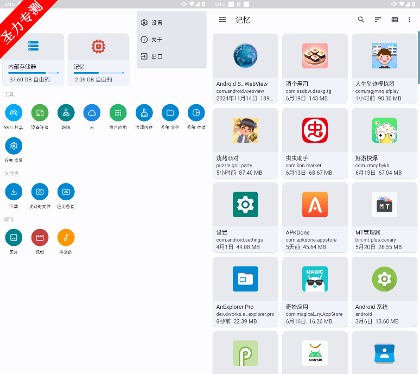Open the WiFi share tool

pyautogui.click(x=14, y=113)
